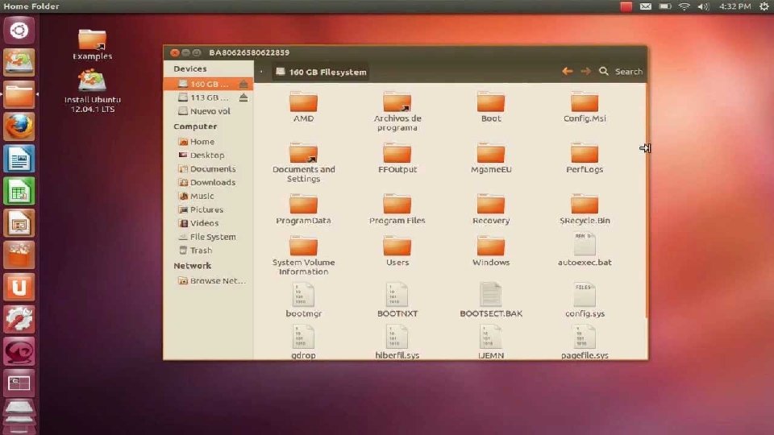The image size is (774, 435).
Task: Open Downloads in sidebar
Action: 208,183
